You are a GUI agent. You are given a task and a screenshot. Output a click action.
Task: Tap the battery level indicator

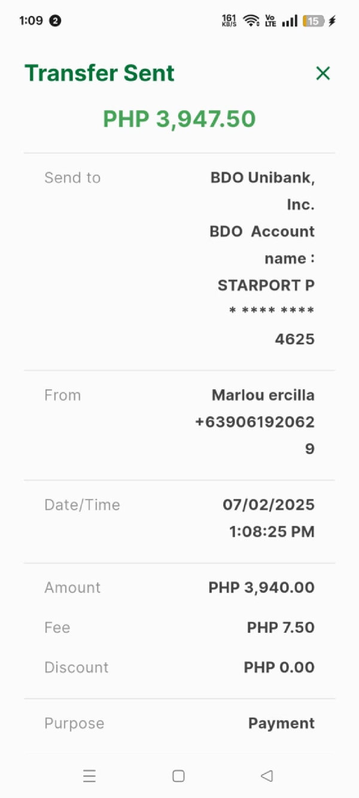point(313,21)
